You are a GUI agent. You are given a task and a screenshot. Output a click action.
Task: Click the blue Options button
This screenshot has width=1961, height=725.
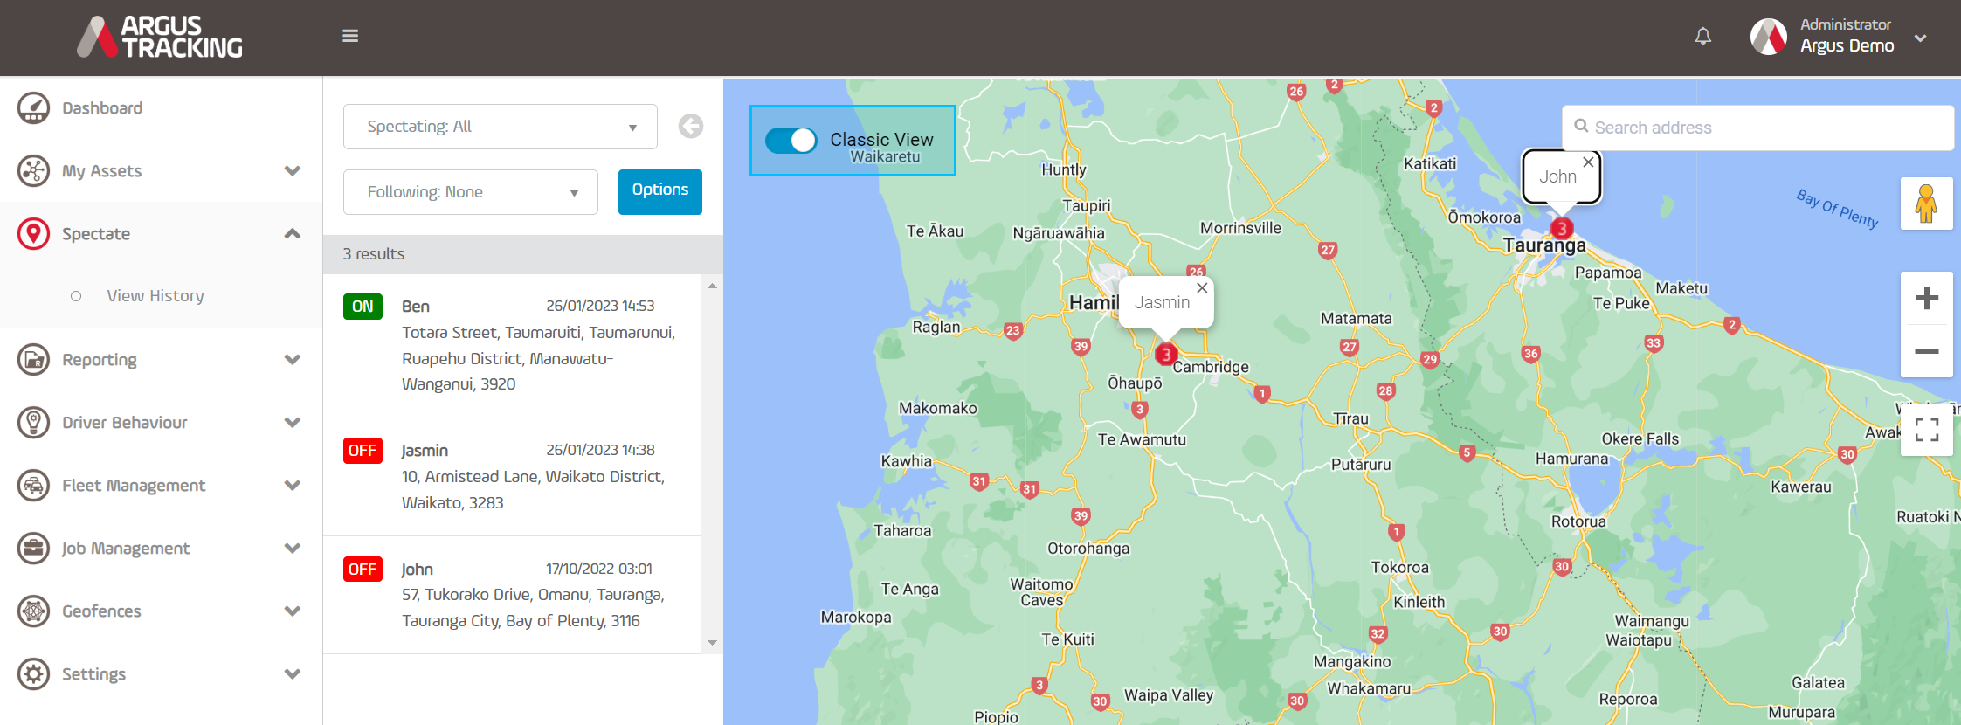pos(660,191)
